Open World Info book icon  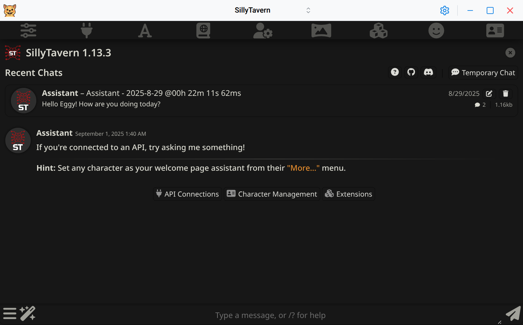[x=203, y=30]
